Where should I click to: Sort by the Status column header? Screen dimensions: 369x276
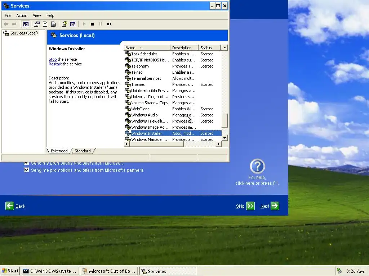pos(209,48)
